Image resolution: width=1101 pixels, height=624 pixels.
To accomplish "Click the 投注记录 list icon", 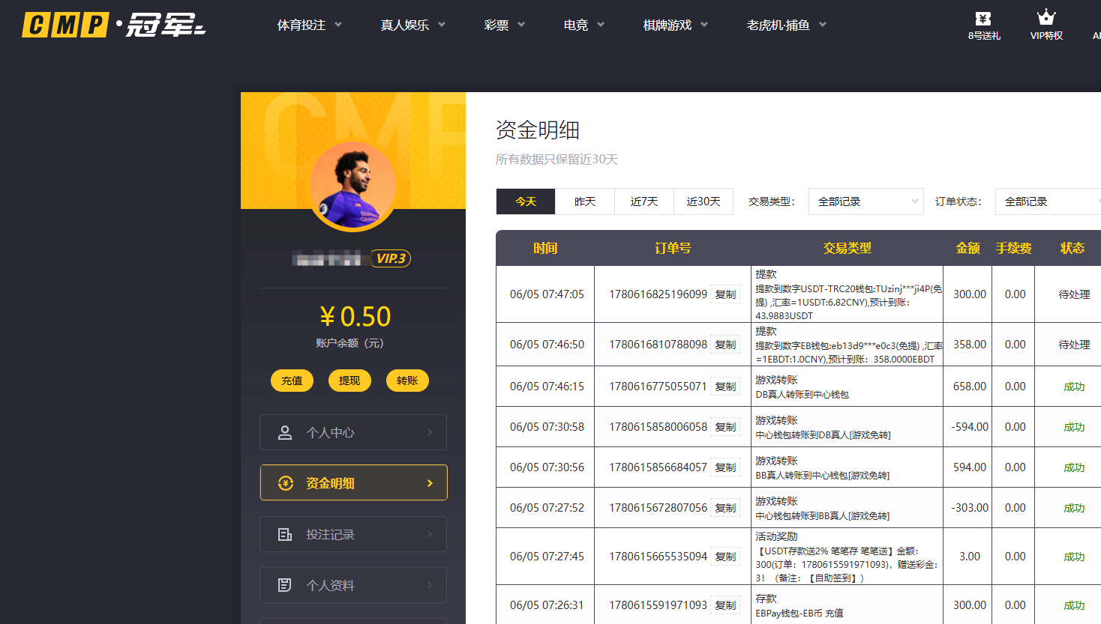I will pos(285,534).
